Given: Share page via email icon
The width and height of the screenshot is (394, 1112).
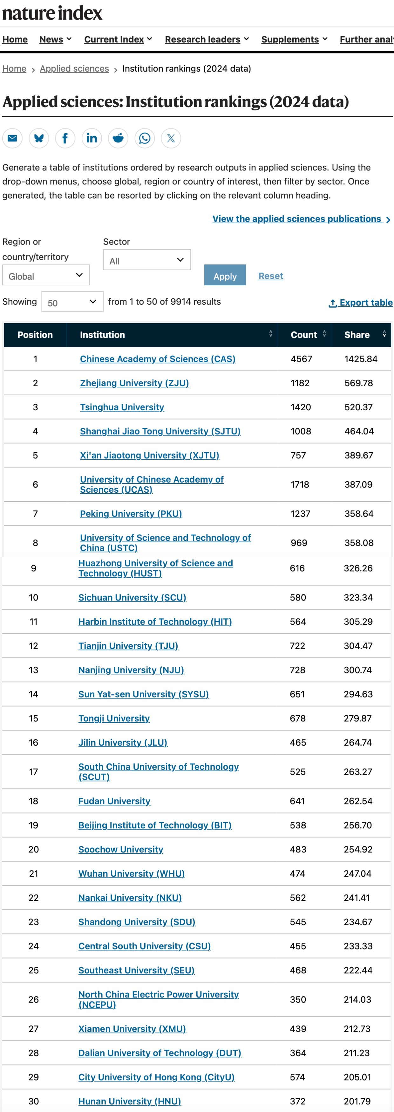Looking at the screenshot, I should point(12,138).
